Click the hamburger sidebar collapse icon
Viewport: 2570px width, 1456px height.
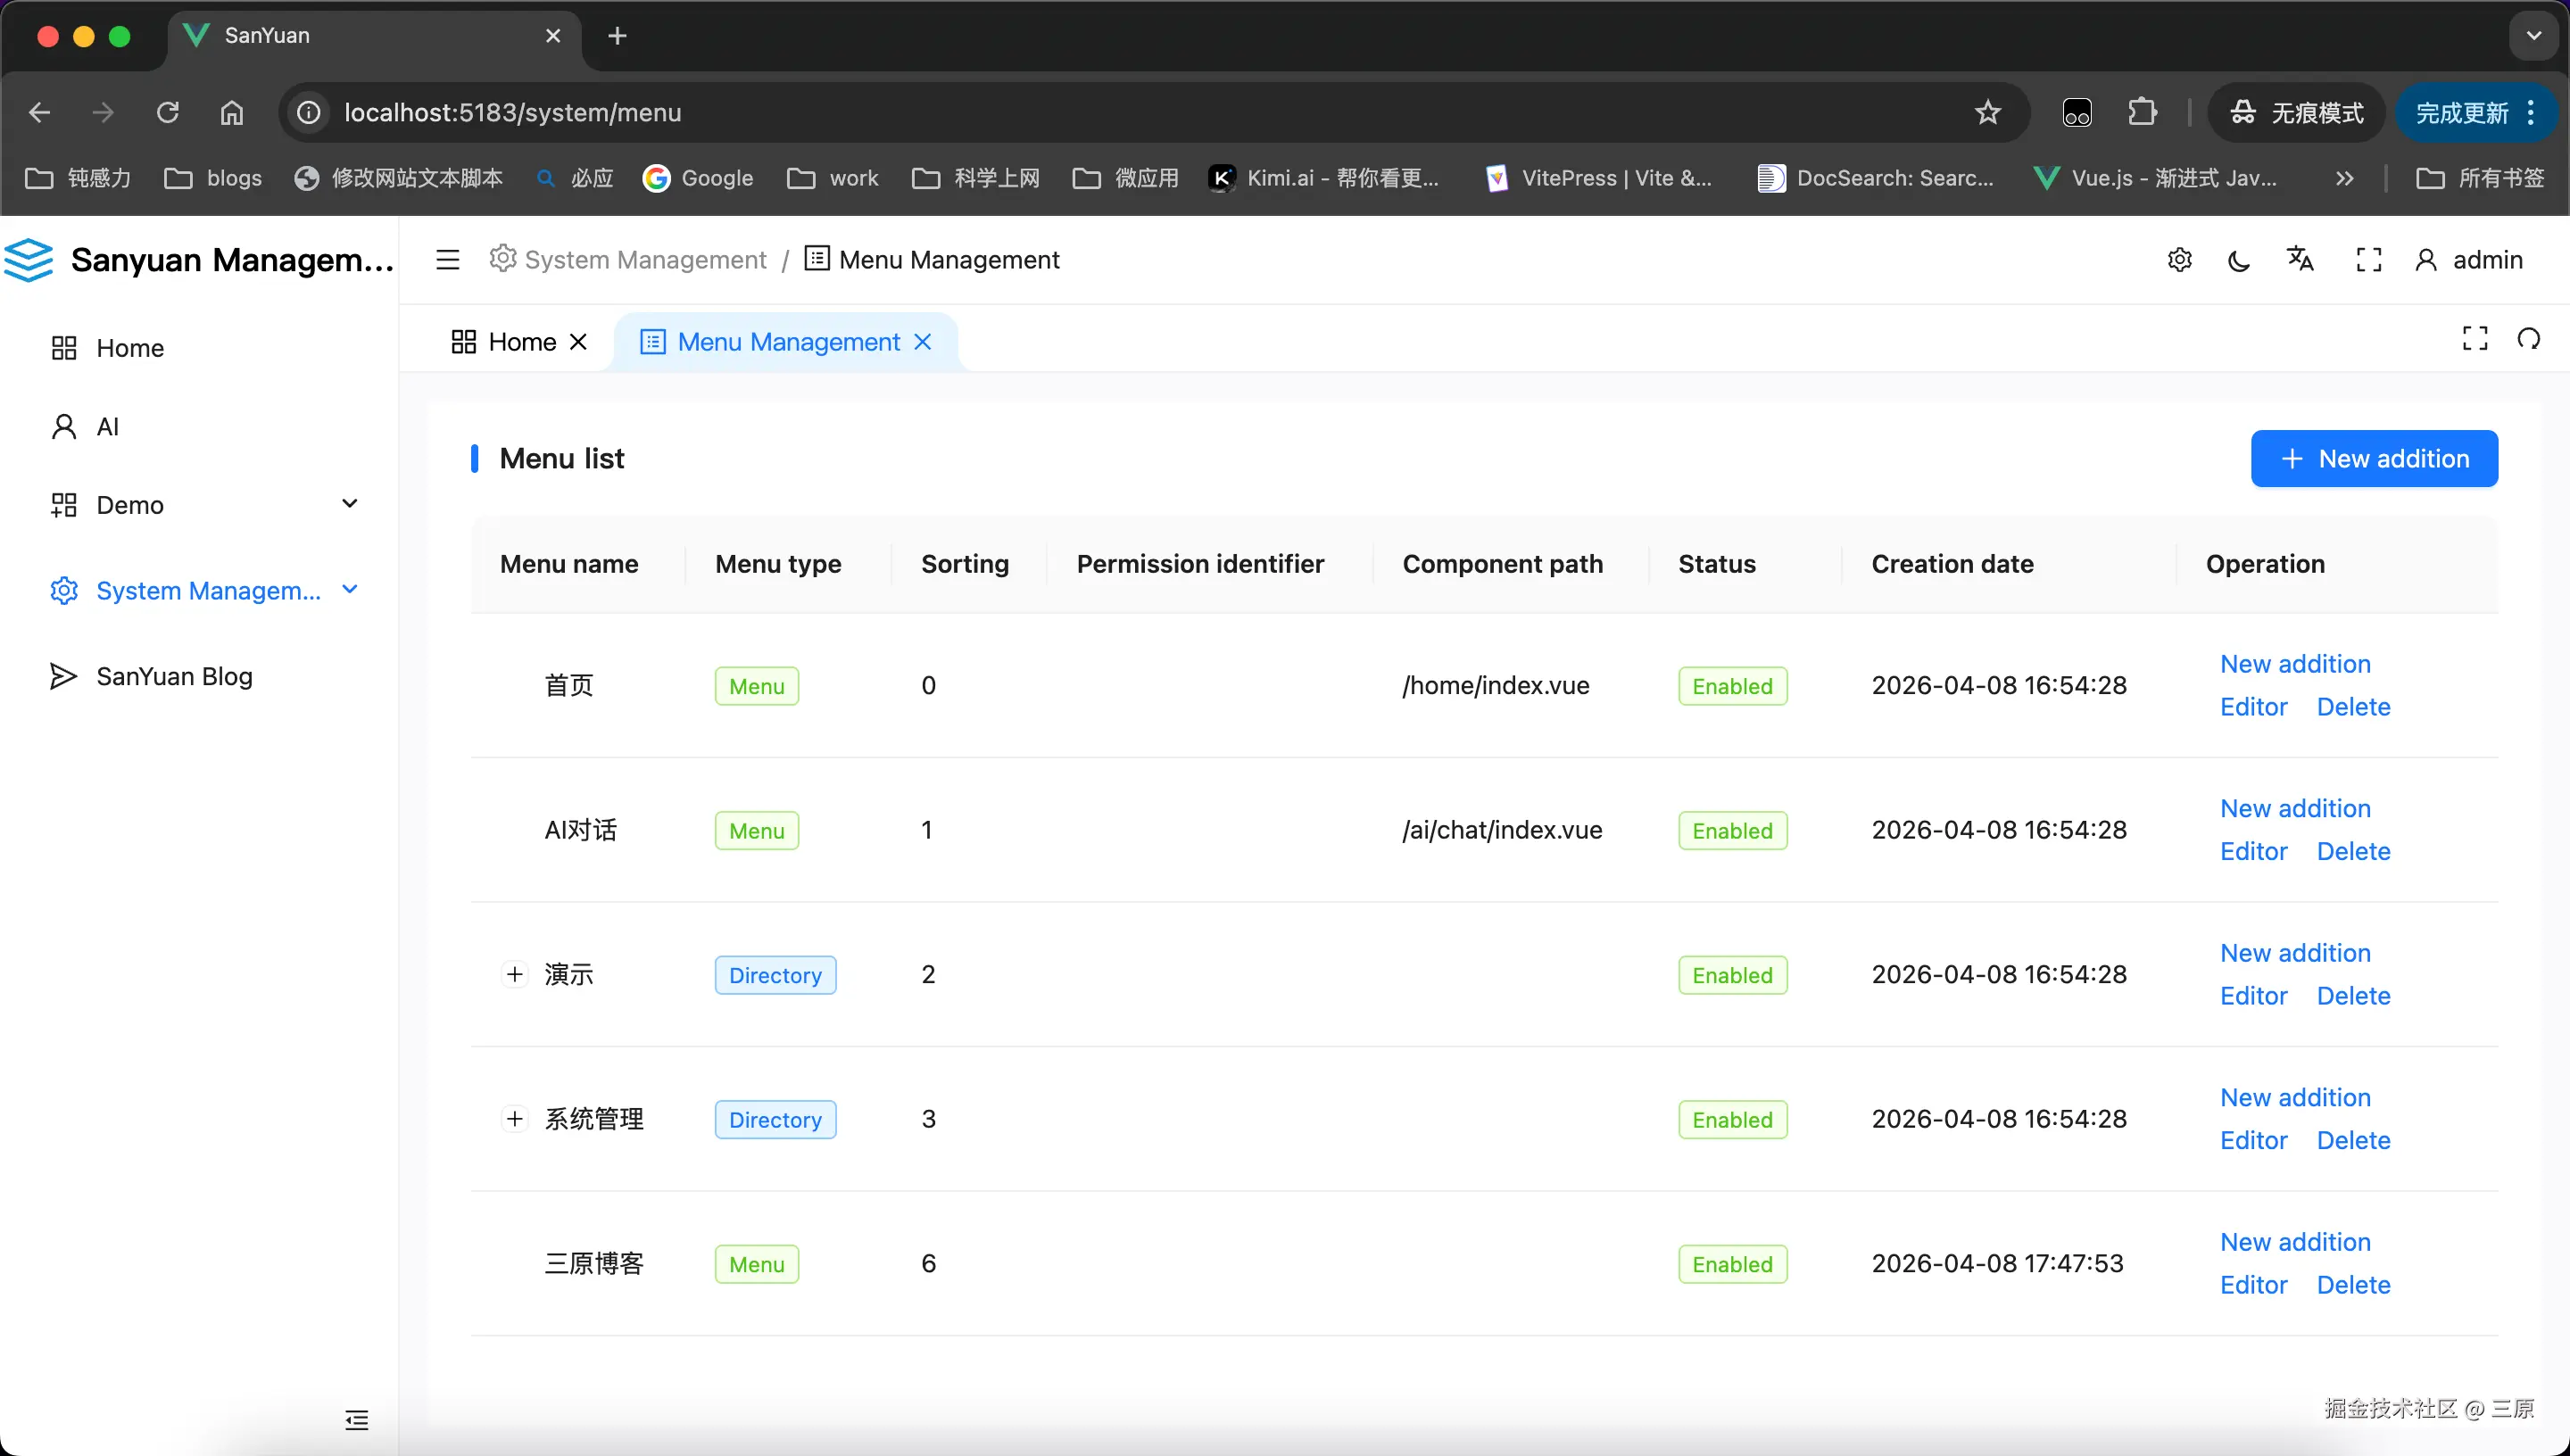pyautogui.click(x=447, y=260)
